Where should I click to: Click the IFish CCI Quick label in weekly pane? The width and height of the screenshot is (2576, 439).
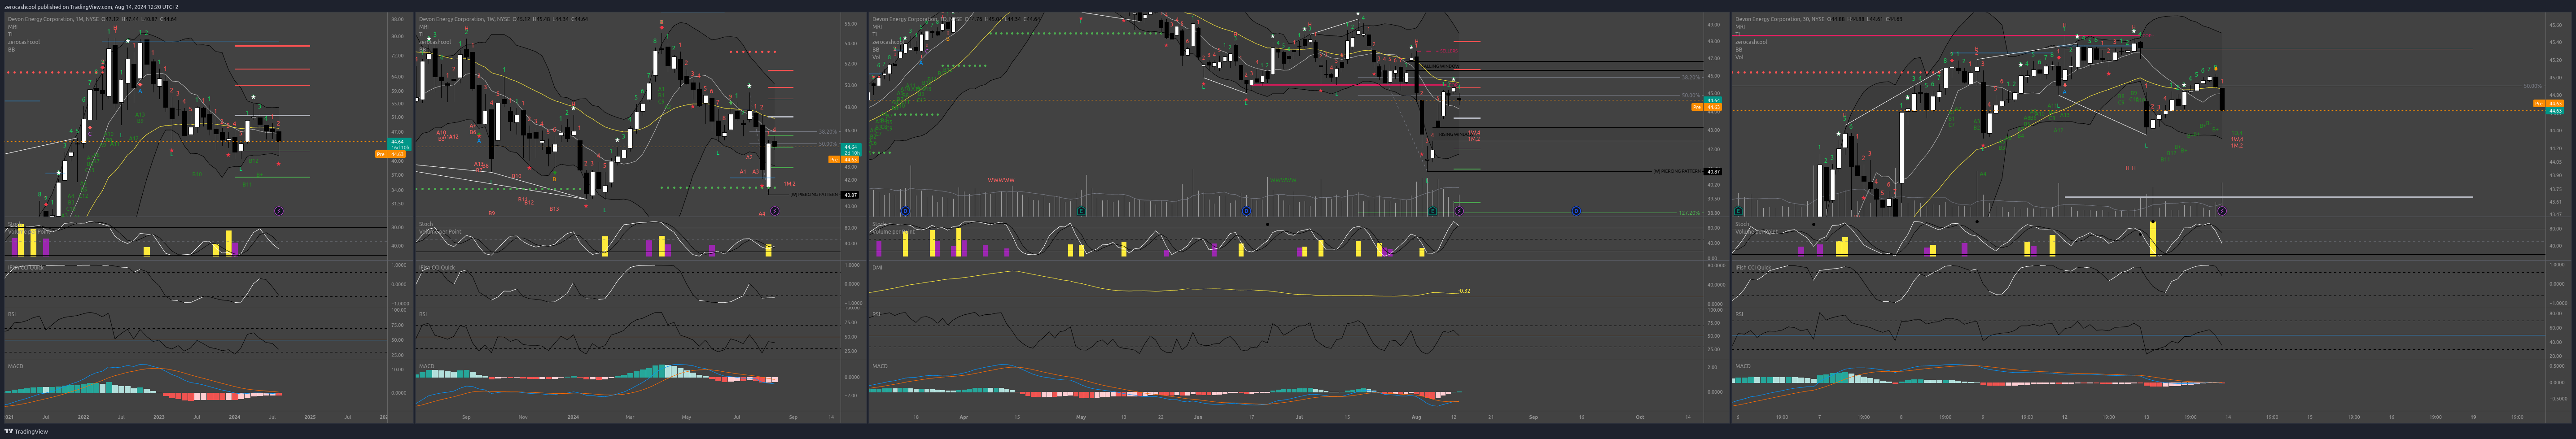pos(436,268)
